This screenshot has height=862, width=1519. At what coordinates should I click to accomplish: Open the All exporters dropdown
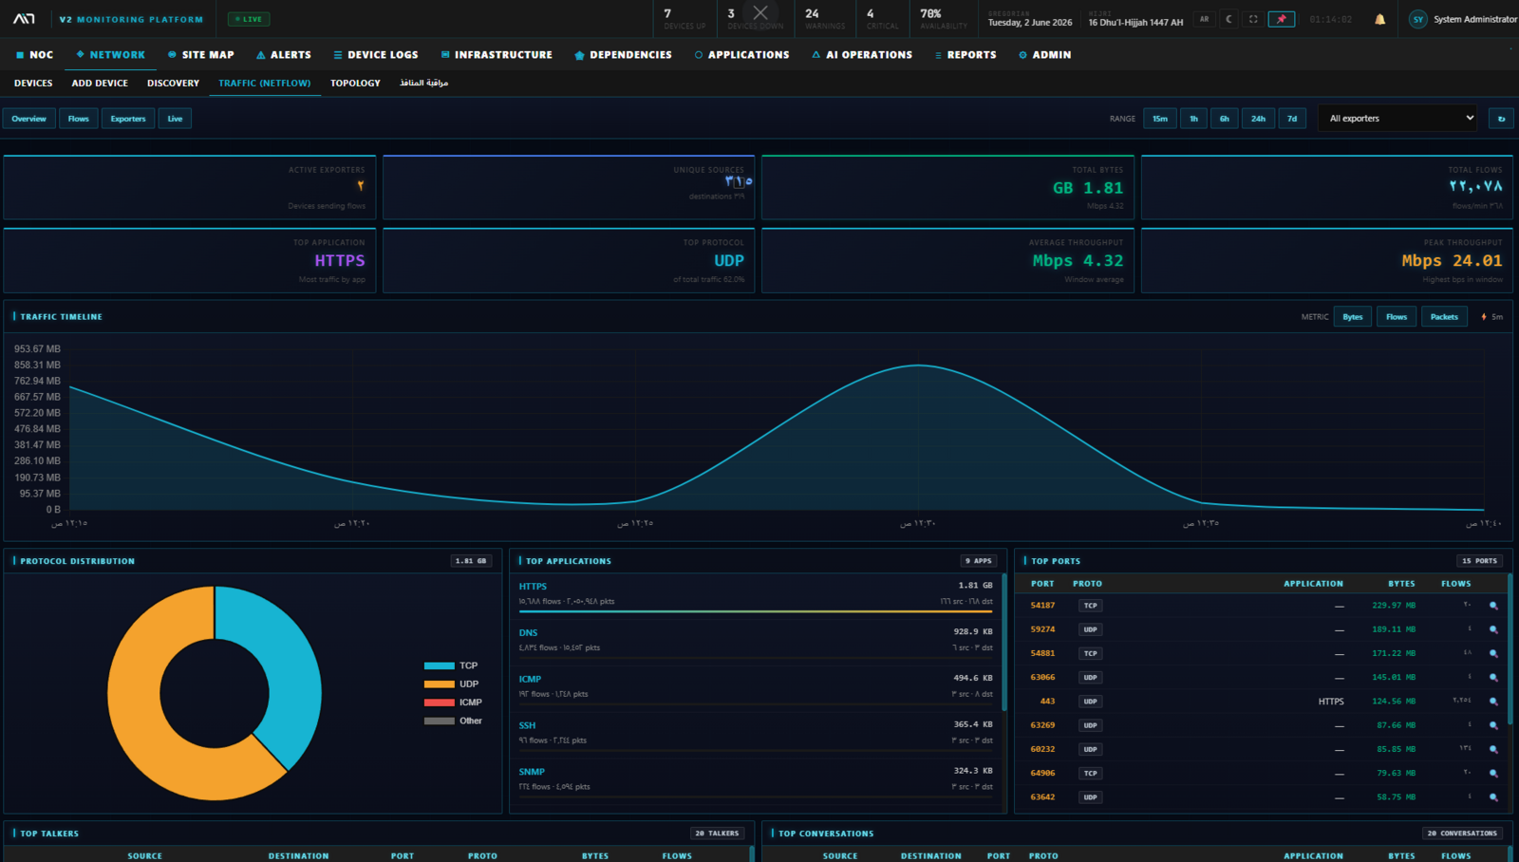[1398, 119]
